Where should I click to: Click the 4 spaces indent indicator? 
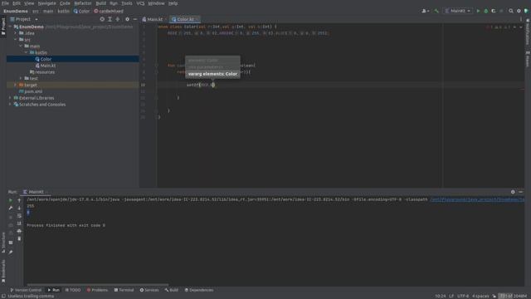tap(480, 296)
